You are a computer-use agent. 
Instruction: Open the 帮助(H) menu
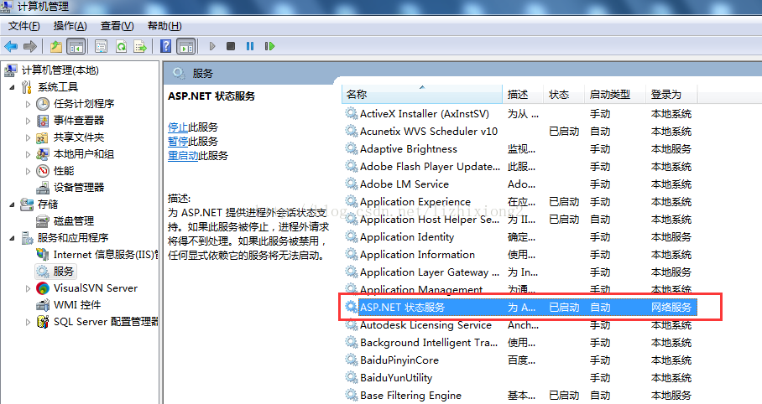point(164,26)
